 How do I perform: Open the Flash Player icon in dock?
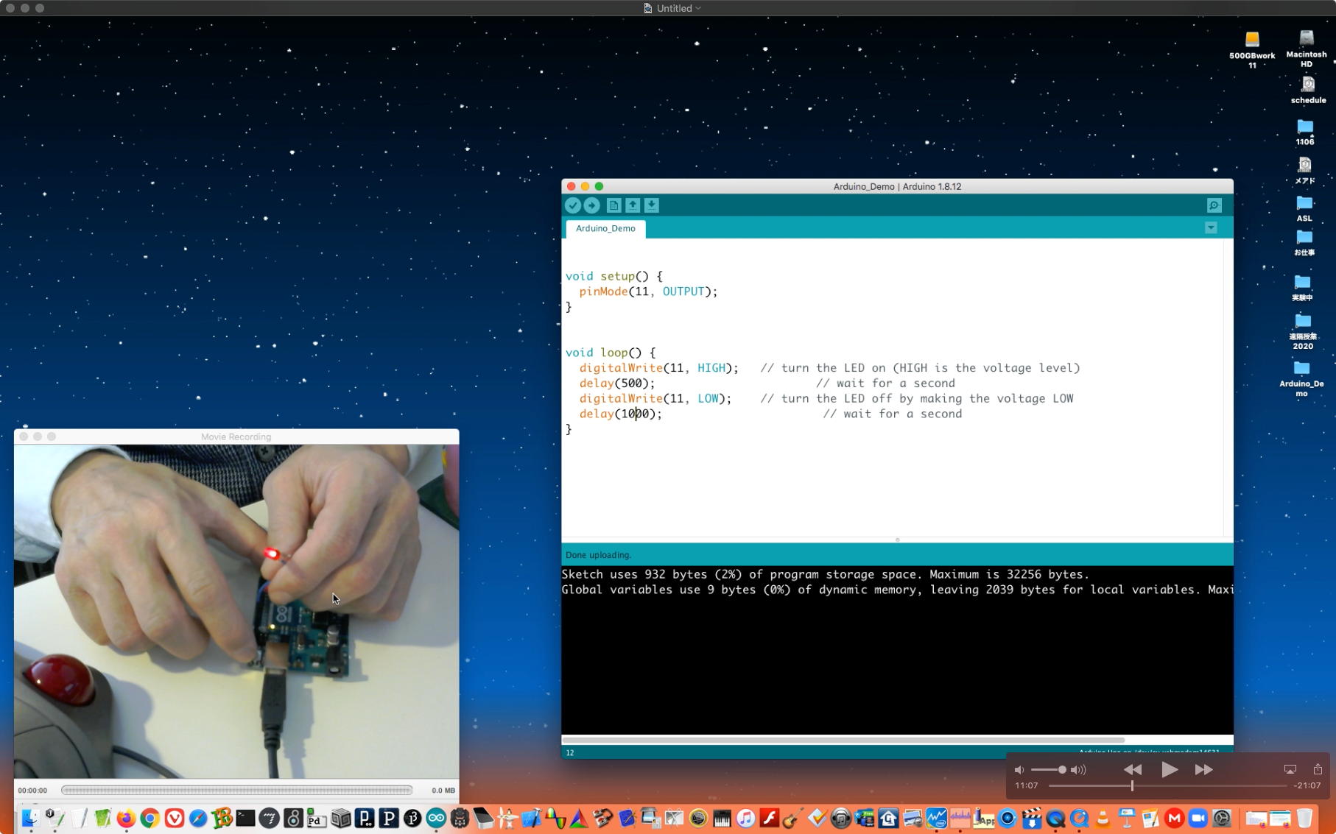[769, 818]
